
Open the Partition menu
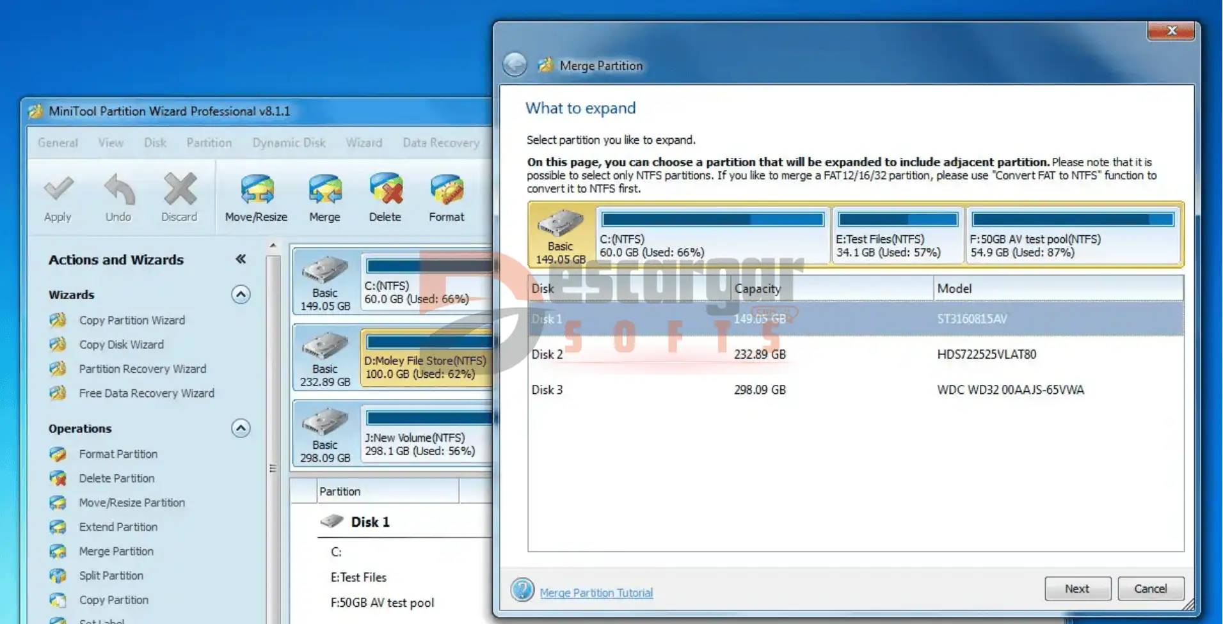tap(209, 143)
